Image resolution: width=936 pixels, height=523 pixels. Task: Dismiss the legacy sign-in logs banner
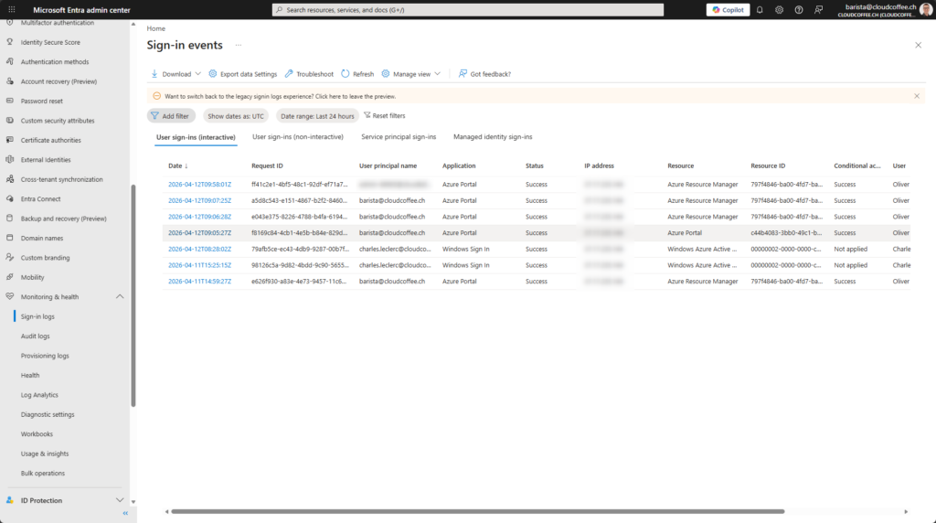point(917,95)
